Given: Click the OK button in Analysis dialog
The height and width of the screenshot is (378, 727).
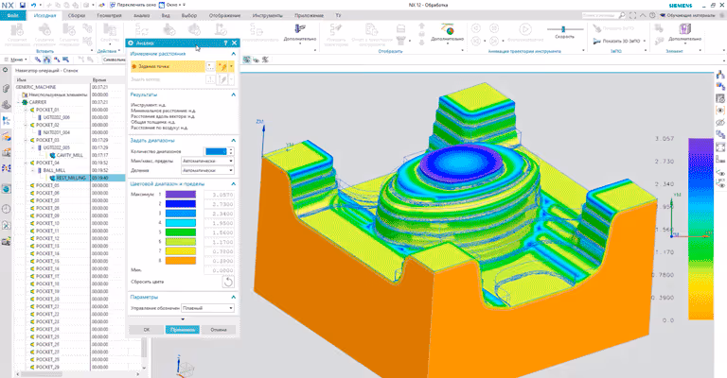Looking at the screenshot, I should [147, 330].
